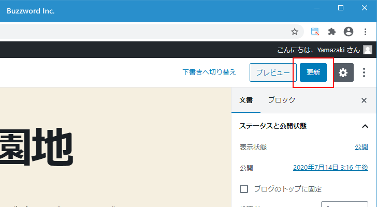Enable the ブログのトップに固定 checkbox
This screenshot has width=377, height=207.
244,189
